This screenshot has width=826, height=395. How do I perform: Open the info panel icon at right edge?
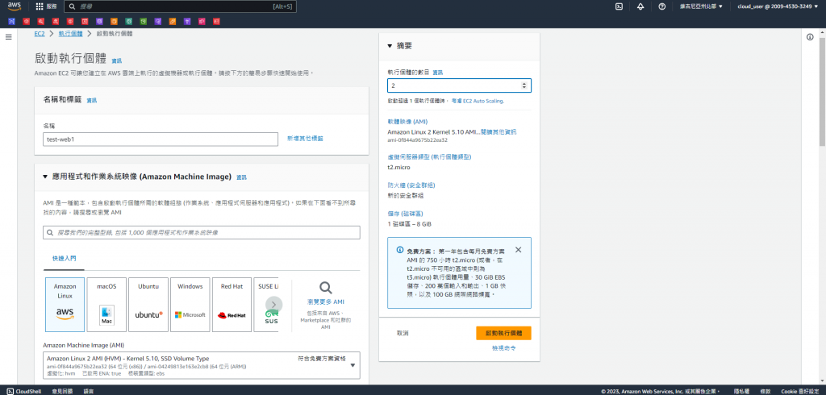pyautogui.click(x=810, y=37)
